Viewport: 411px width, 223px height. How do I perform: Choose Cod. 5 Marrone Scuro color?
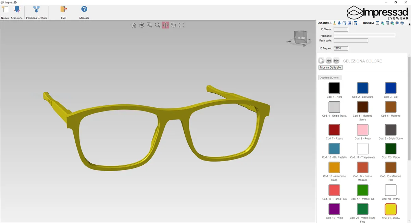click(362, 107)
